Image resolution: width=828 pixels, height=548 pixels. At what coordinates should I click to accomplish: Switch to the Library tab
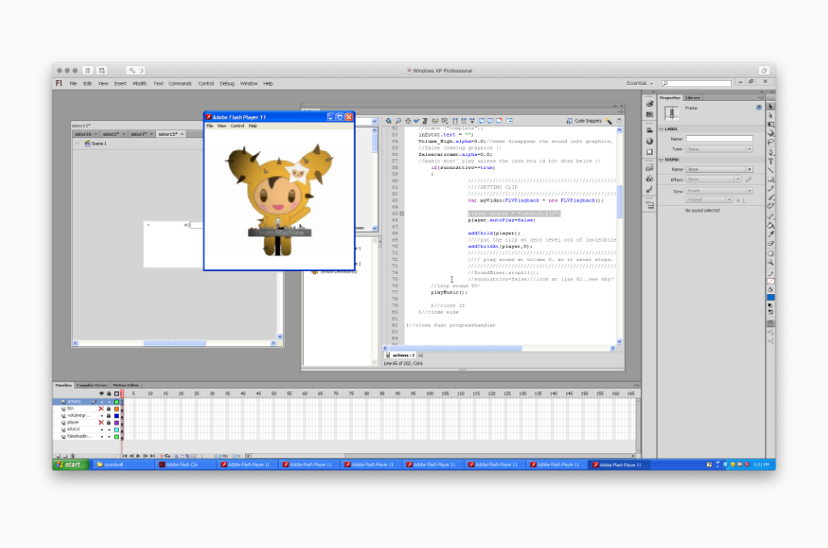[692, 98]
